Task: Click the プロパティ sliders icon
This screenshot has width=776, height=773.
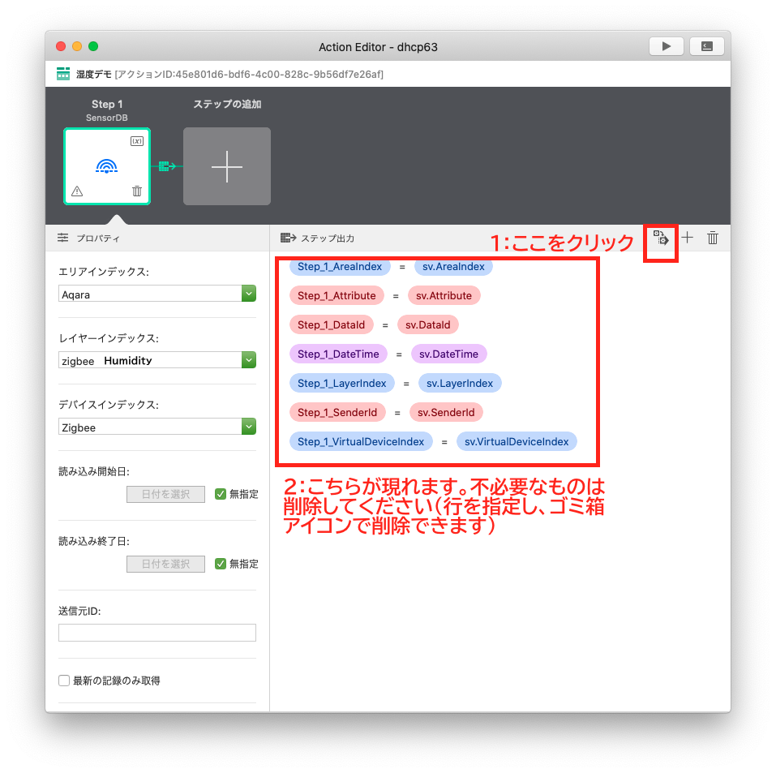Action: pos(63,238)
